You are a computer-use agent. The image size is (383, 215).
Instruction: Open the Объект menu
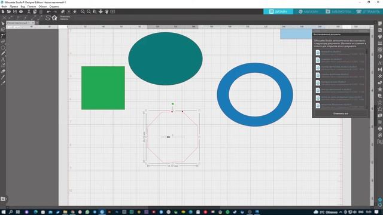pyautogui.click(x=42, y=7)
